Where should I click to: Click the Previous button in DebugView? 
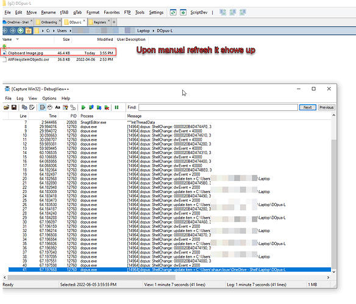(x=327, y=107)
